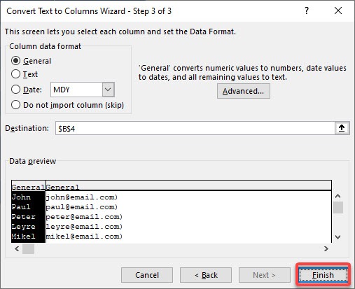Click paul@email.com) in the data preview
Screen dimensions: 355x289
pyautogui.click(x=82, y=207)
